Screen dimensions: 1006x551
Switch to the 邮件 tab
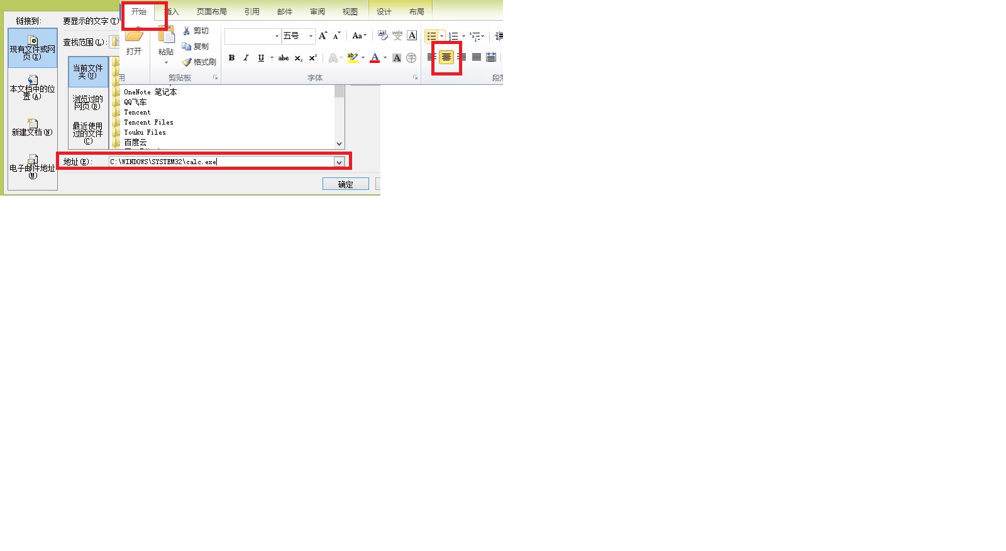[285, 11]
